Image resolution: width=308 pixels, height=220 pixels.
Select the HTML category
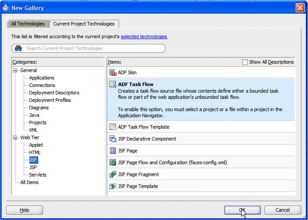click(x=35, y=152)
